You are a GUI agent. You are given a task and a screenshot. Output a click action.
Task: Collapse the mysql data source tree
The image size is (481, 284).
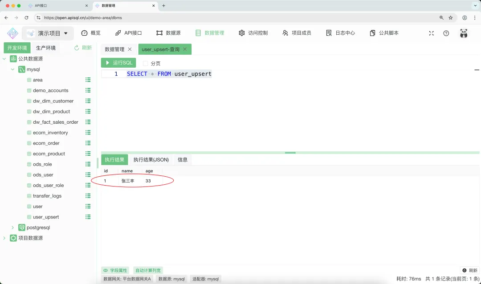coord(12,69)
